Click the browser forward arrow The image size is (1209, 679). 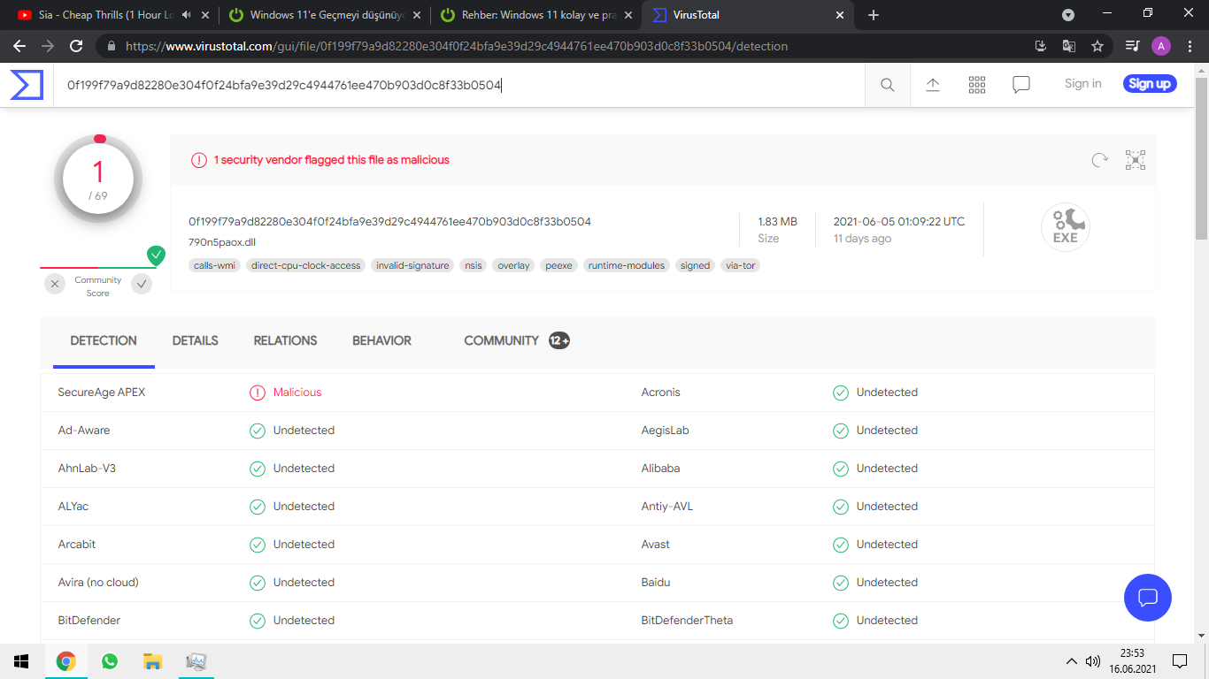click(x=48, y=46)
